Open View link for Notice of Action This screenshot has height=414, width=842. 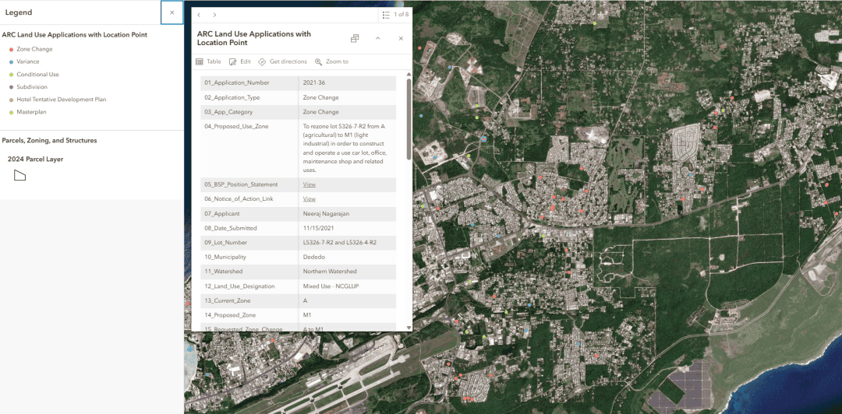[310, 199]
